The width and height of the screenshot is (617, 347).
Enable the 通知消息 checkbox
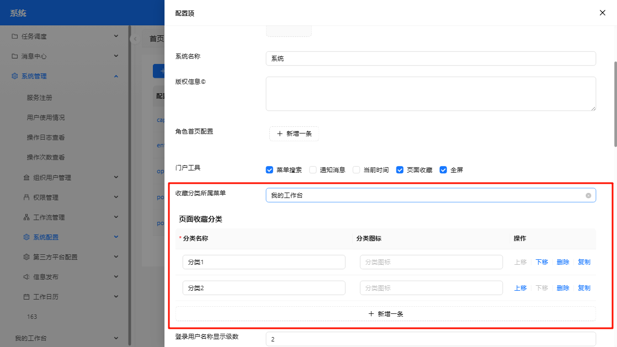pyautogui.click(x=313, y=170)
